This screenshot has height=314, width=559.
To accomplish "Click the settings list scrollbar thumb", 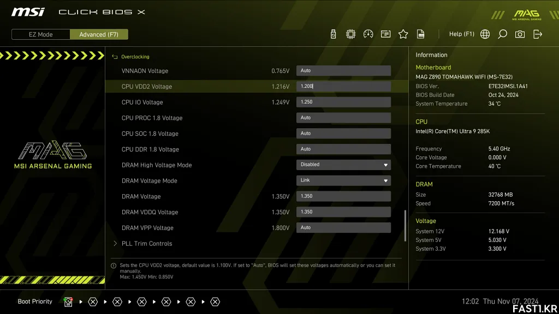I will tap(405, 226).
